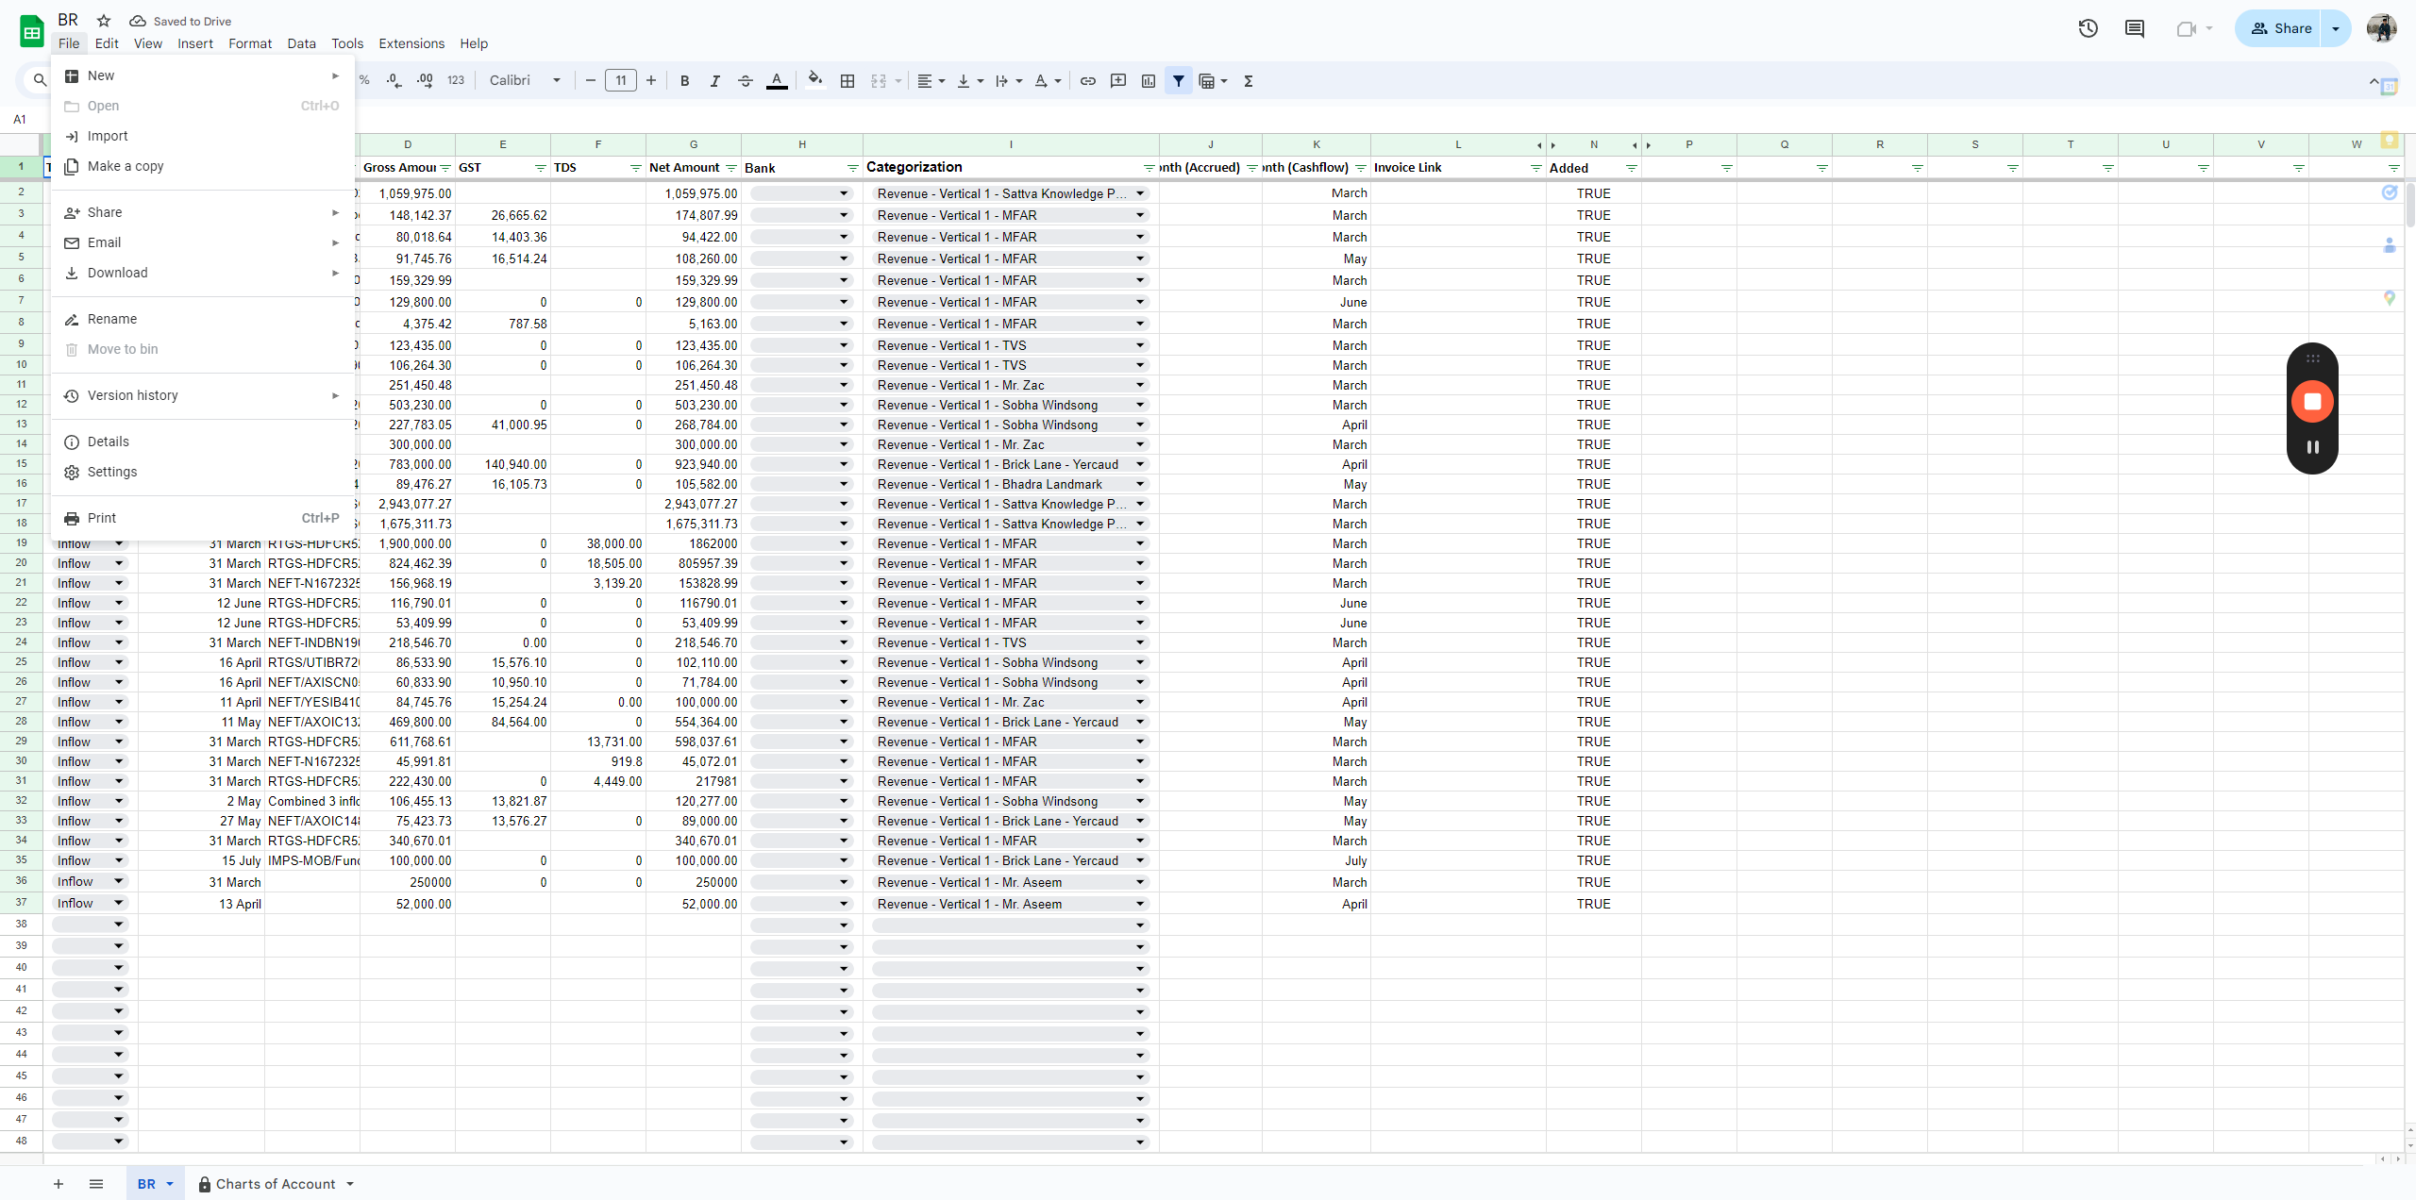Star the BR document
This screenshot has width=2416, height=1200.
pyautogui.click(x=104, y=21)
